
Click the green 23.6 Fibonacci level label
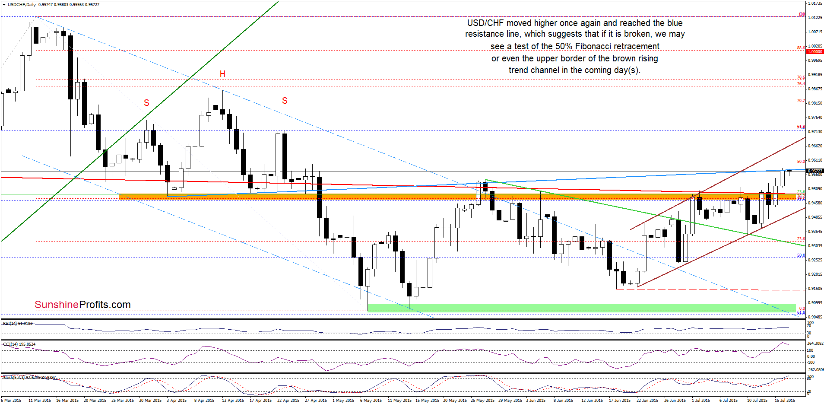(x=801, y=191)
